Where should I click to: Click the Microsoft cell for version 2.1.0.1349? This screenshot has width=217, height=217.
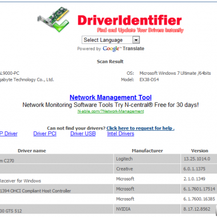(147, 179)
